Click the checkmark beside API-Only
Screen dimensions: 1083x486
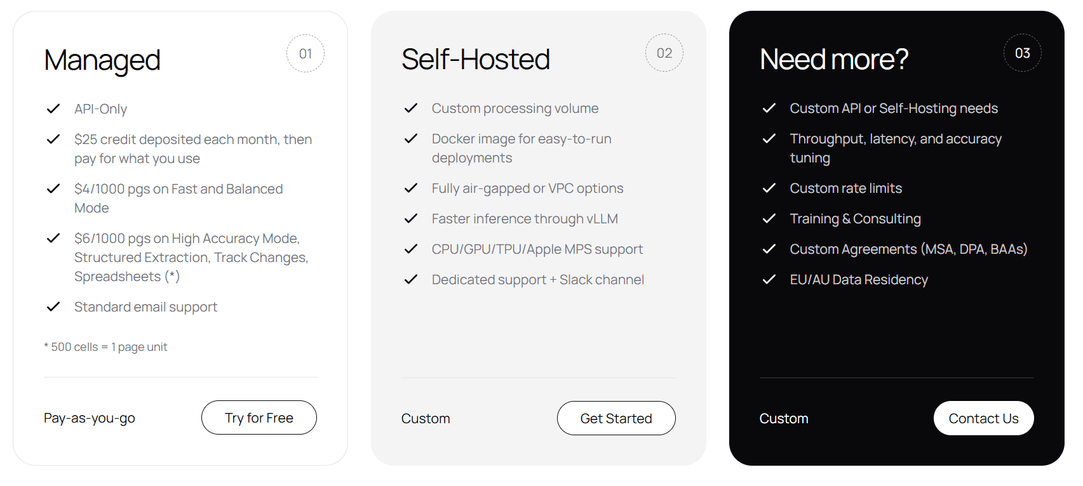click(53, 108)
